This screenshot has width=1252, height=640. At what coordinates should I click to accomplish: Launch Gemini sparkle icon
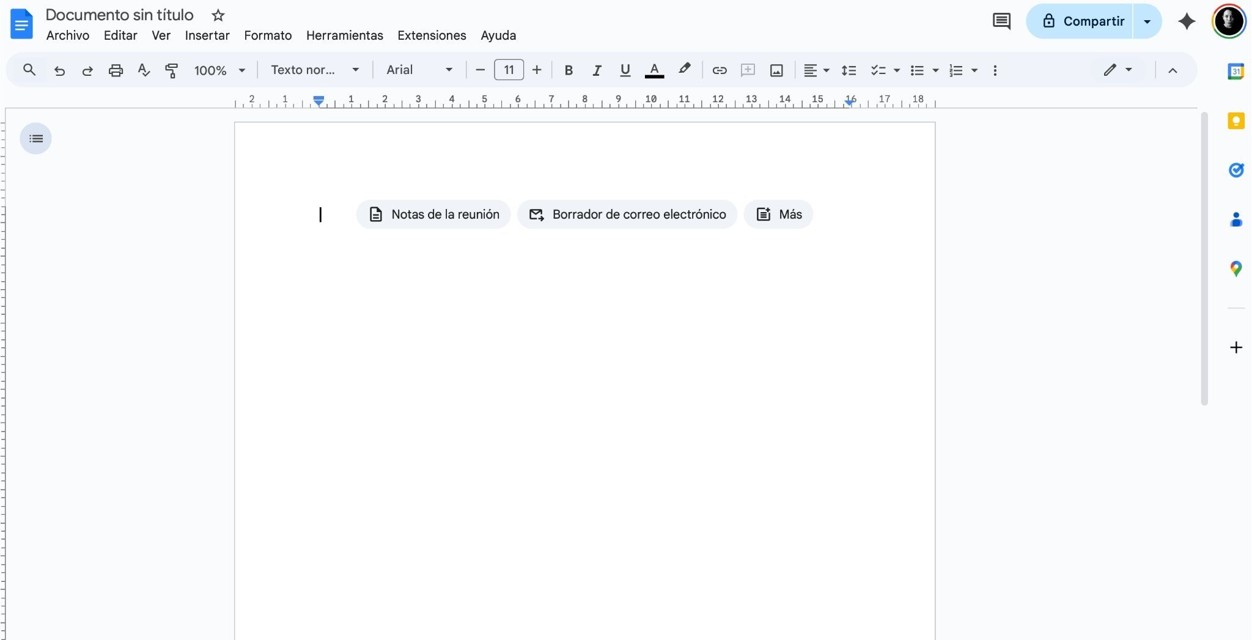[1187, 21]
